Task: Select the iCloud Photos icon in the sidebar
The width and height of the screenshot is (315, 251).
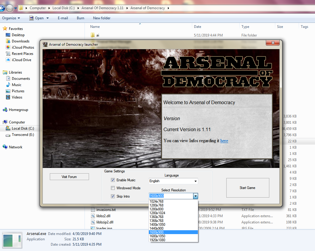Action: tap(8, 47)
